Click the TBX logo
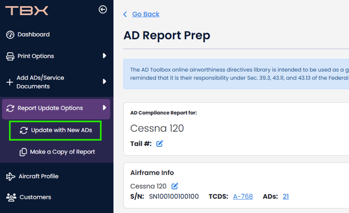349x213 pixels. tap(27, 10)
